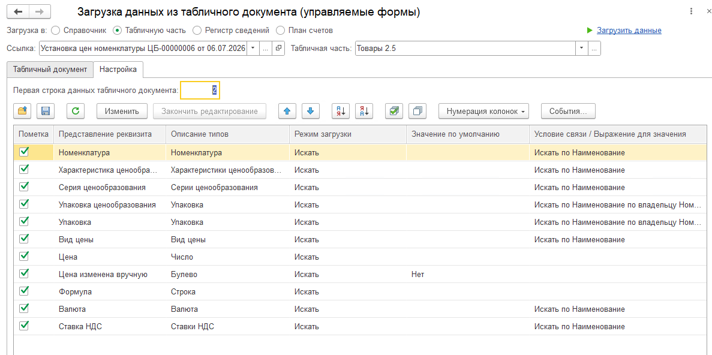Uncheck the Валюта row checkbox

(25, 308)
